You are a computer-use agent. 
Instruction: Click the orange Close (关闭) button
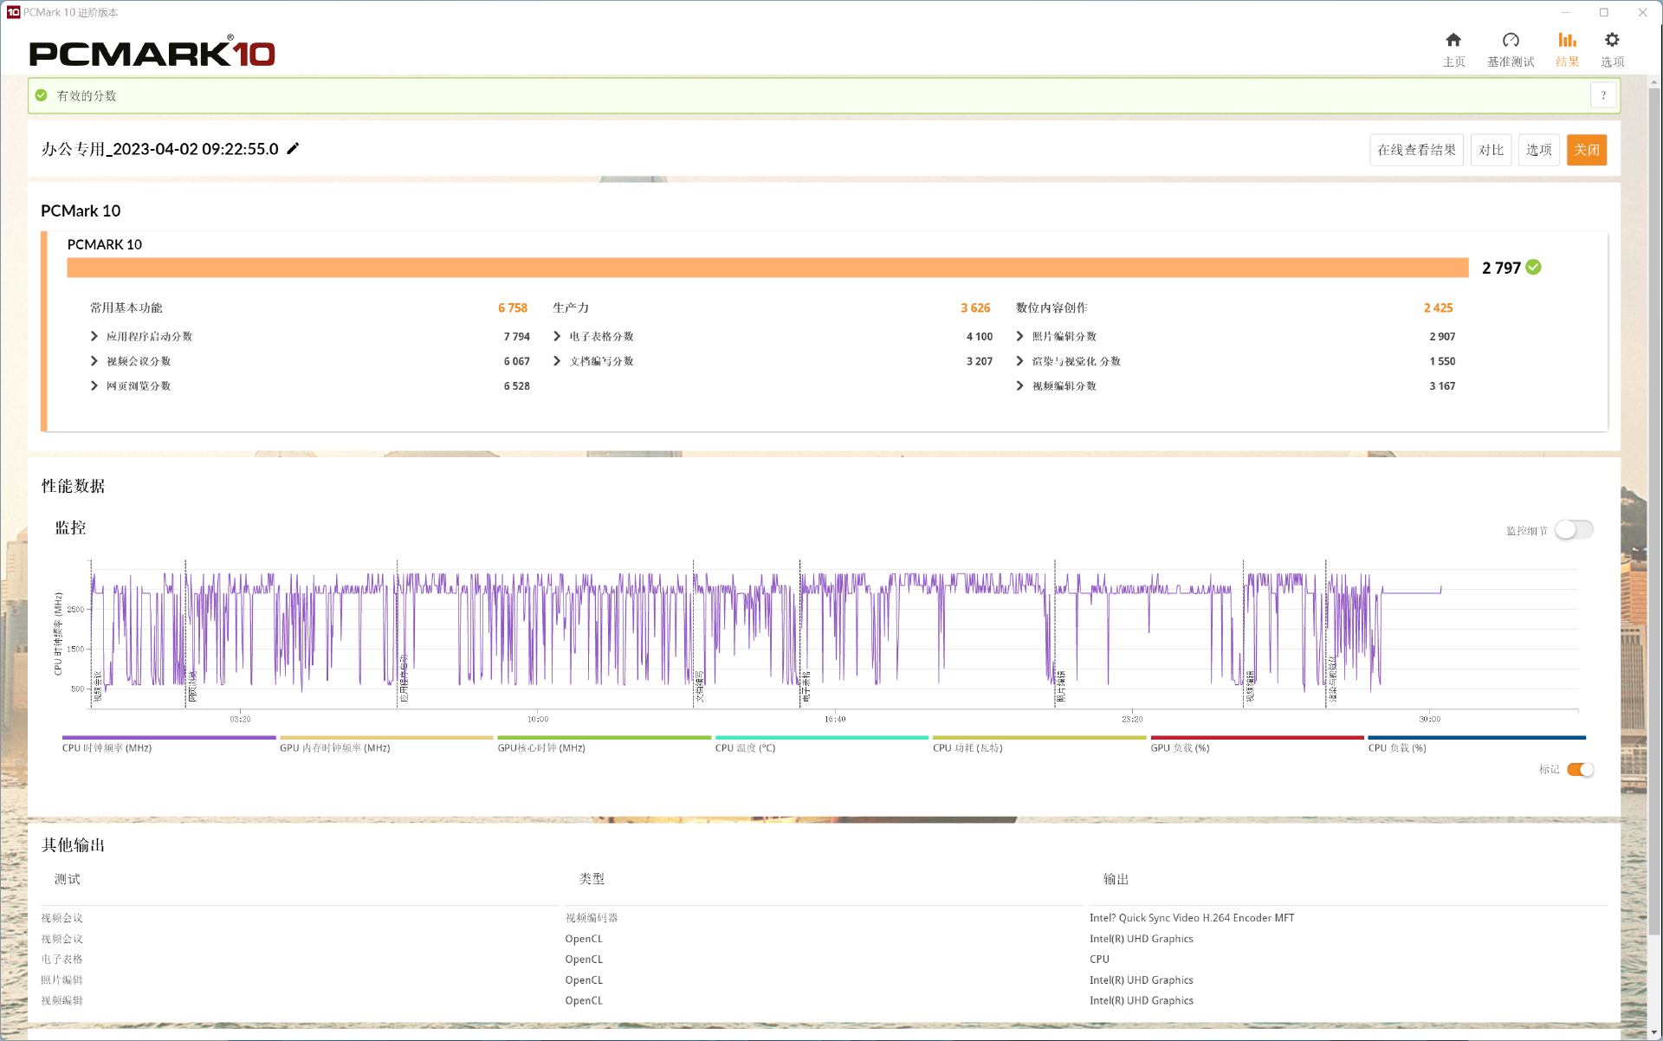(1586, 150)
